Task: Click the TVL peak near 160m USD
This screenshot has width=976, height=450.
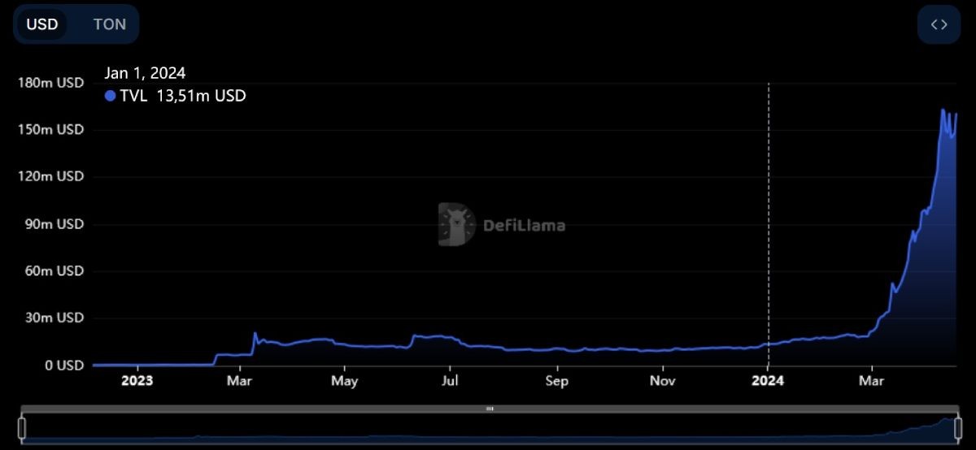Action: (943, 110)
